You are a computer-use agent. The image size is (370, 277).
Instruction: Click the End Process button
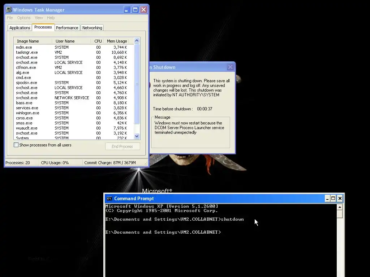click(122, 146)
